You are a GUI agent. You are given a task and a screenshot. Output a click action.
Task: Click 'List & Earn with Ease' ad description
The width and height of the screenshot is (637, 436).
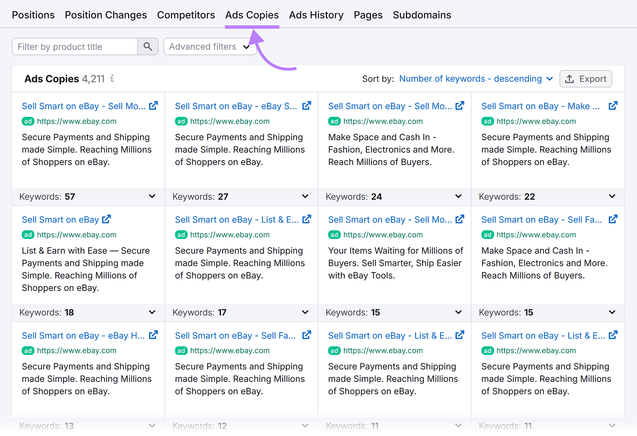point(86,269)
